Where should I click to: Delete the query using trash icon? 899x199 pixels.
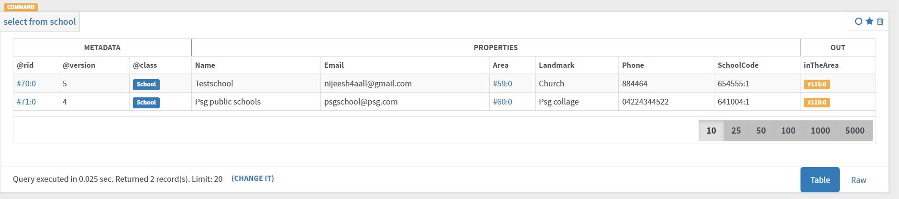tap(880, 21)
